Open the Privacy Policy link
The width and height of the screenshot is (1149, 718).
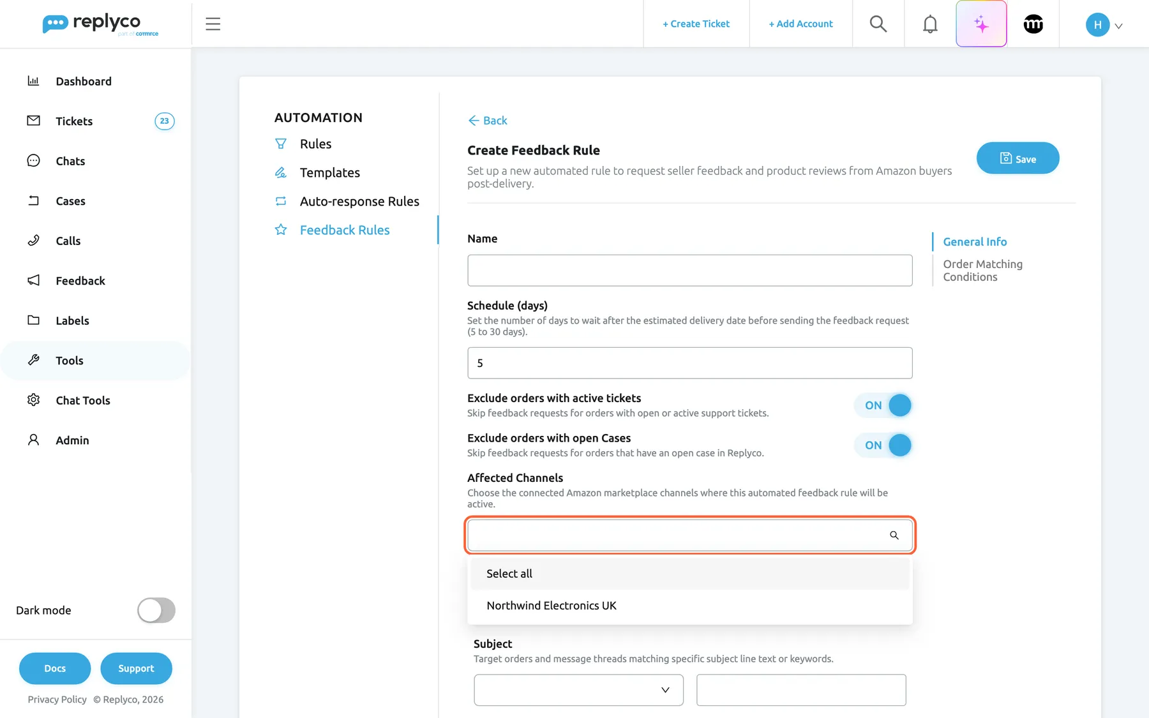pos(57,699)
